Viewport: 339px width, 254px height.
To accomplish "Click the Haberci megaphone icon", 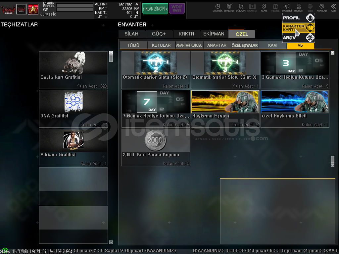I will tap(287, 7).
